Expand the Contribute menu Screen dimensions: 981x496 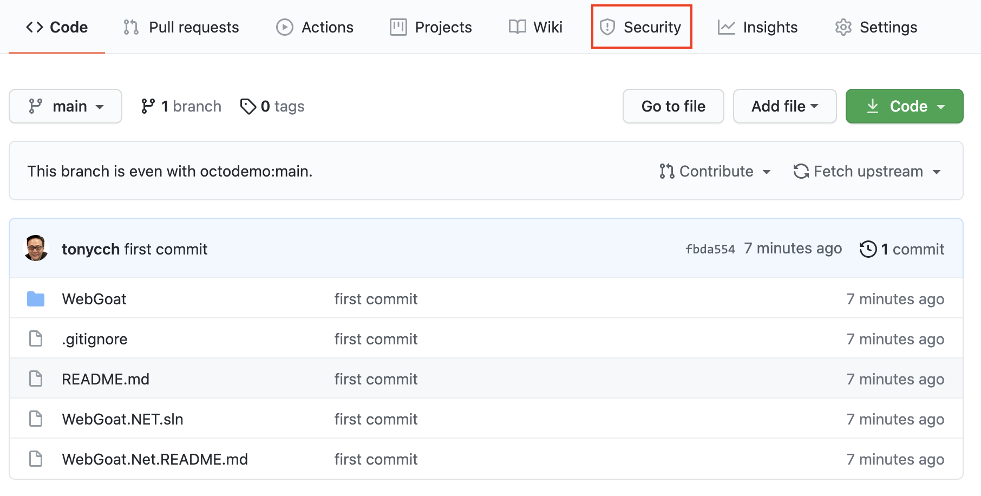[715, 171]
